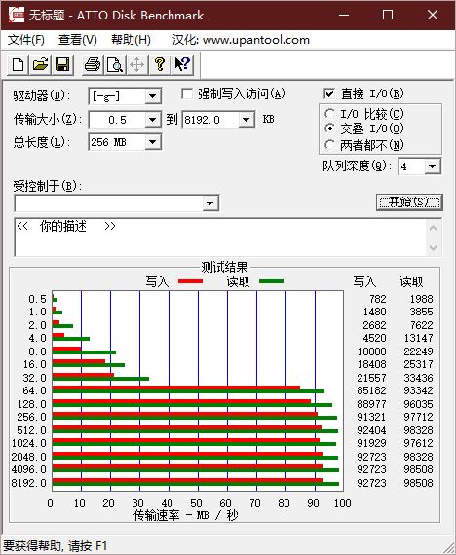
Task: Open the 帮助(H) menu
Action: click(131, 40)
